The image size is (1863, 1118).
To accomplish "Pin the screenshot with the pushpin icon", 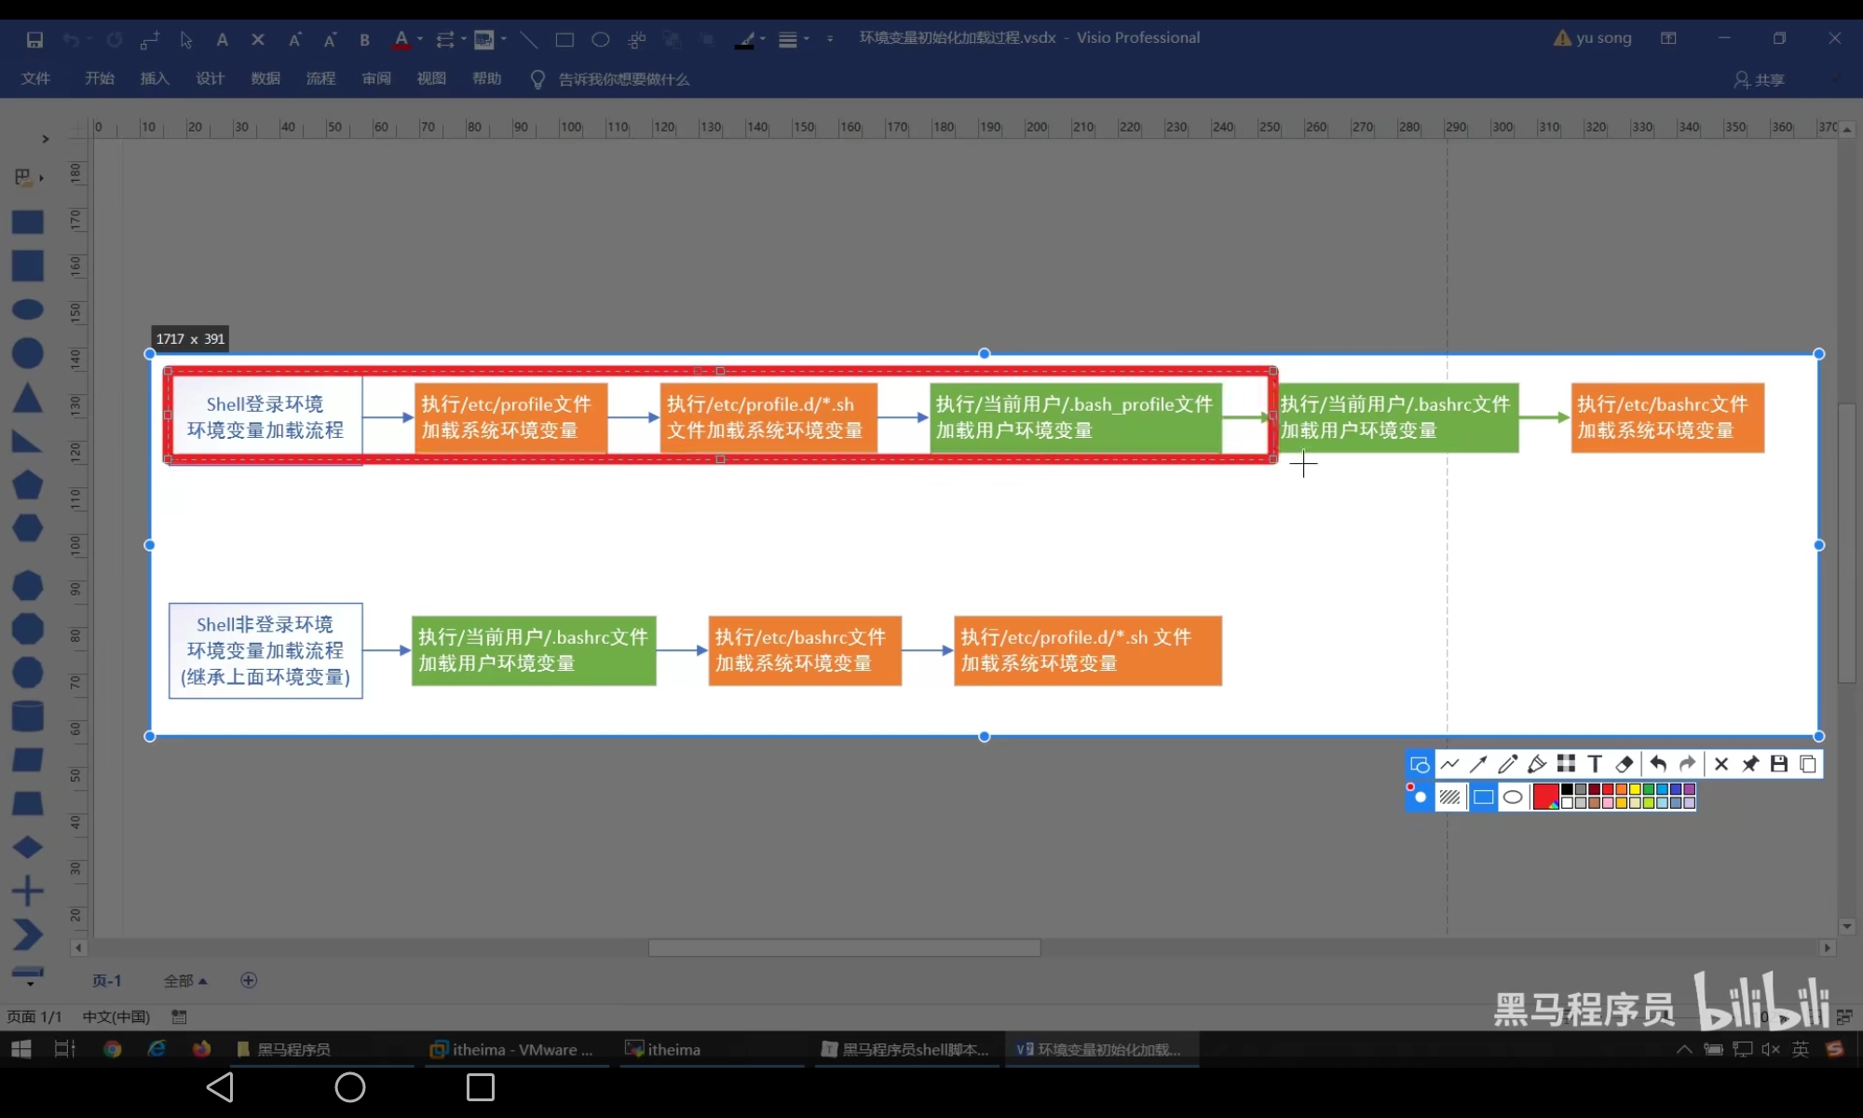I will pos(1750,764).
